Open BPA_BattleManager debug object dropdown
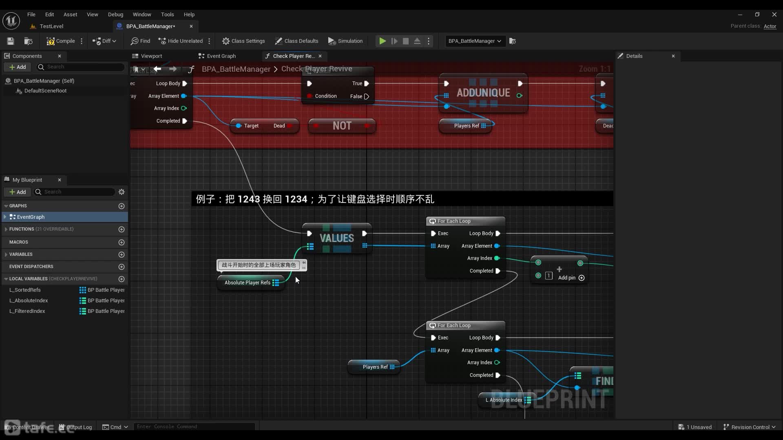Image resolution: width=783 pixels, height=440 pixels. coord(475,41)
